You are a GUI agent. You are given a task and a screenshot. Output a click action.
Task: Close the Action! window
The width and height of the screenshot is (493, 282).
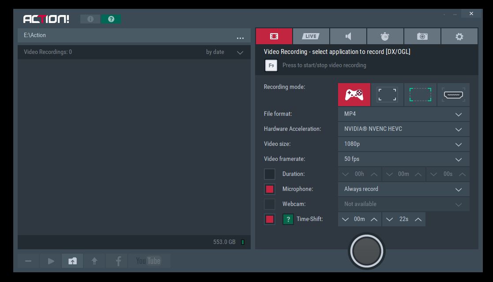(x=471, y=14)
